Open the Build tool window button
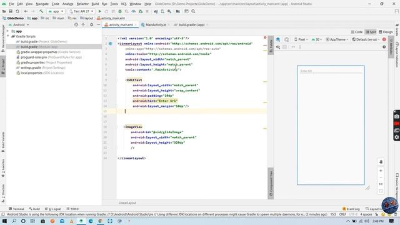The width and height of the screenshot is (400, 225). coord(34,209)
